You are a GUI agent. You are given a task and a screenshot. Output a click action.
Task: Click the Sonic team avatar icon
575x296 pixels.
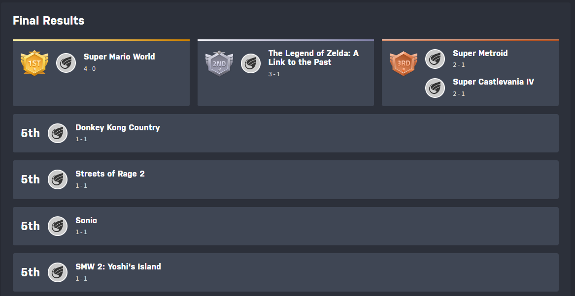tap(58, 226)
